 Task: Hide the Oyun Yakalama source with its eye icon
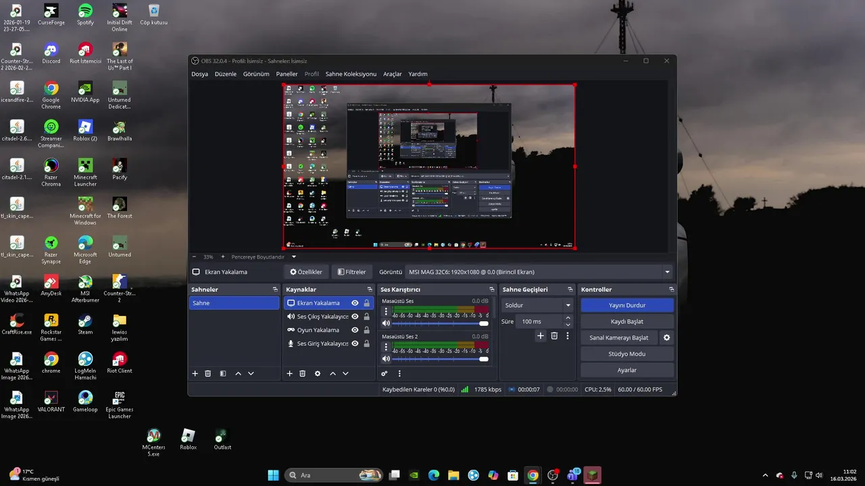tap(355, 330)
